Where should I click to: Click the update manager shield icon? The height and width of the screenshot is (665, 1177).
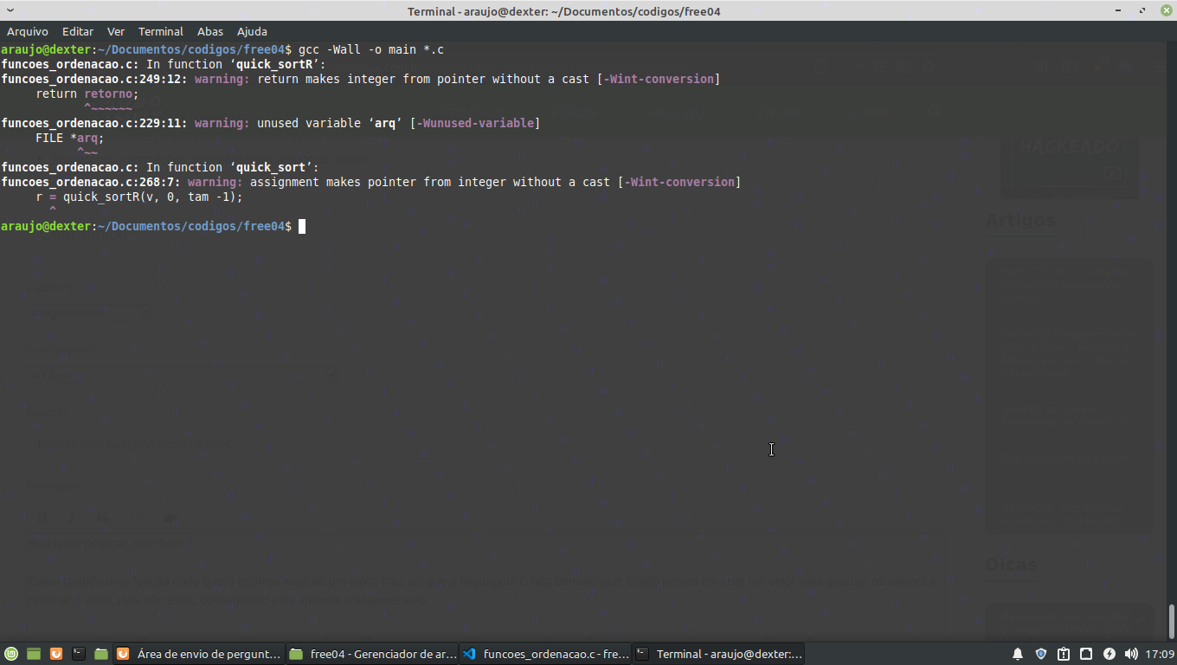[1041, 654]
